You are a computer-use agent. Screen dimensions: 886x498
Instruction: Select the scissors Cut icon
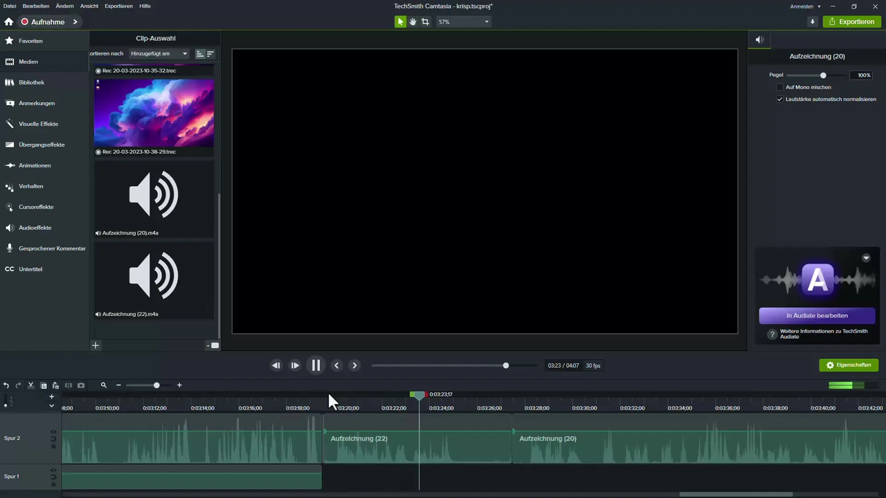30,385
